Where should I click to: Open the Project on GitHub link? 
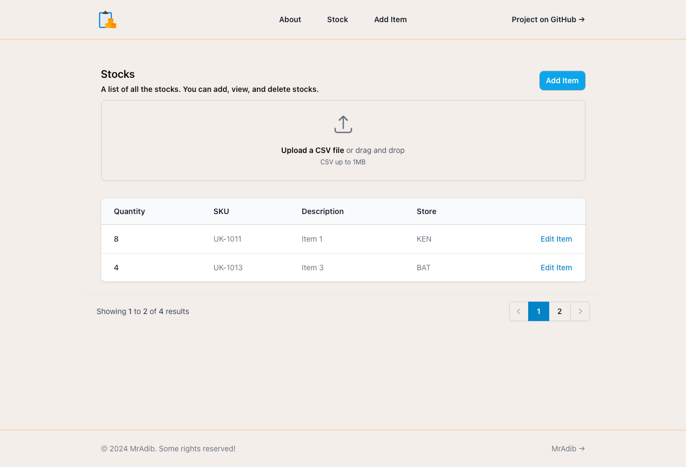pos(543,19)
